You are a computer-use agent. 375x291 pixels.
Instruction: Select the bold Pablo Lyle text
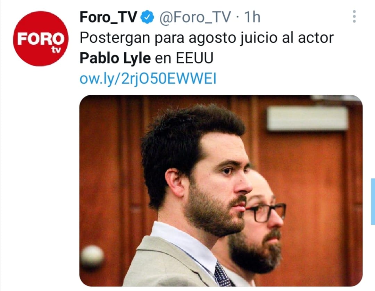[115, 58]
